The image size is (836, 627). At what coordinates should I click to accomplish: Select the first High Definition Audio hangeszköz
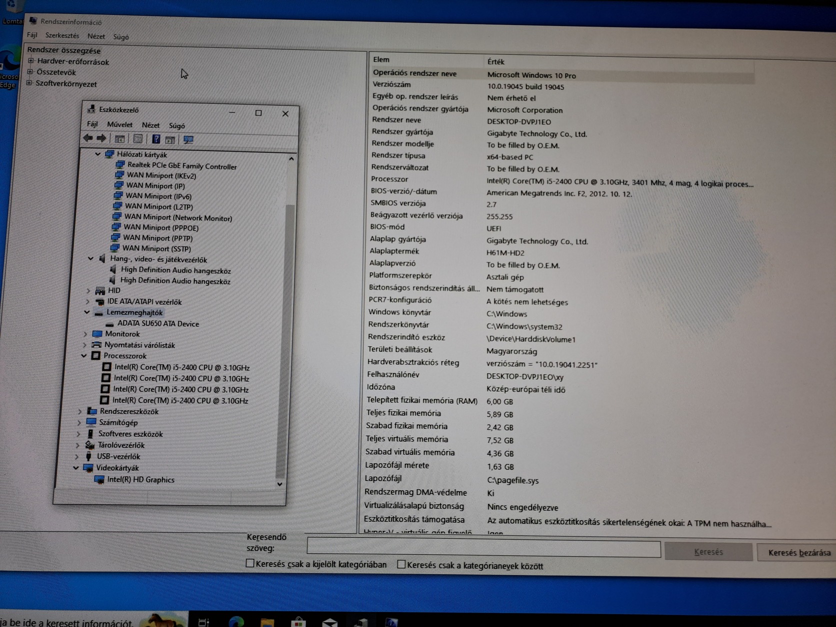point(175,270)
